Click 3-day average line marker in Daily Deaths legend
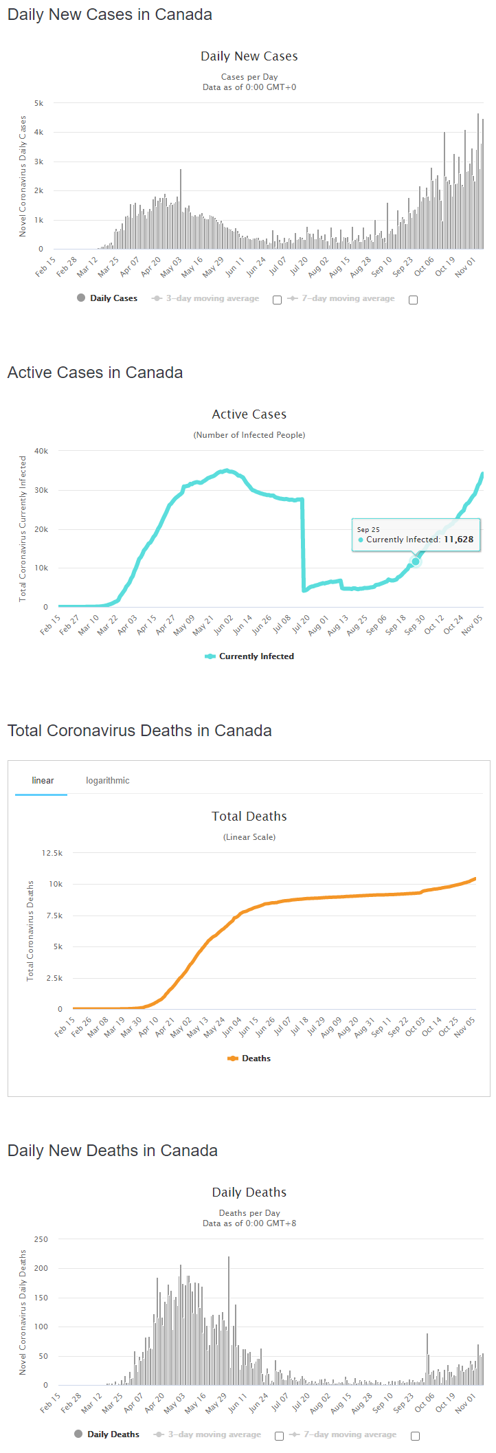The height and width of the screenshot is (1453, 496). click(159, 1434)
